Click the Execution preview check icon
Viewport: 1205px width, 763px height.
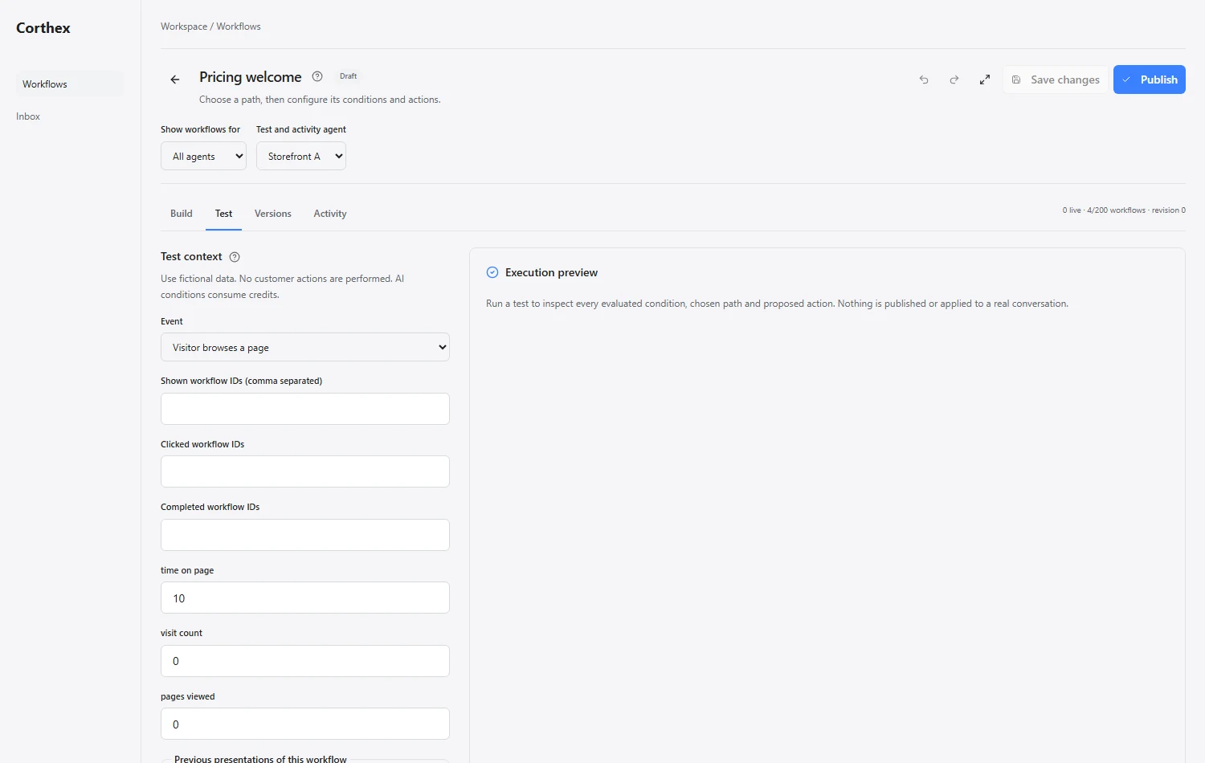(x=492, y=272)
